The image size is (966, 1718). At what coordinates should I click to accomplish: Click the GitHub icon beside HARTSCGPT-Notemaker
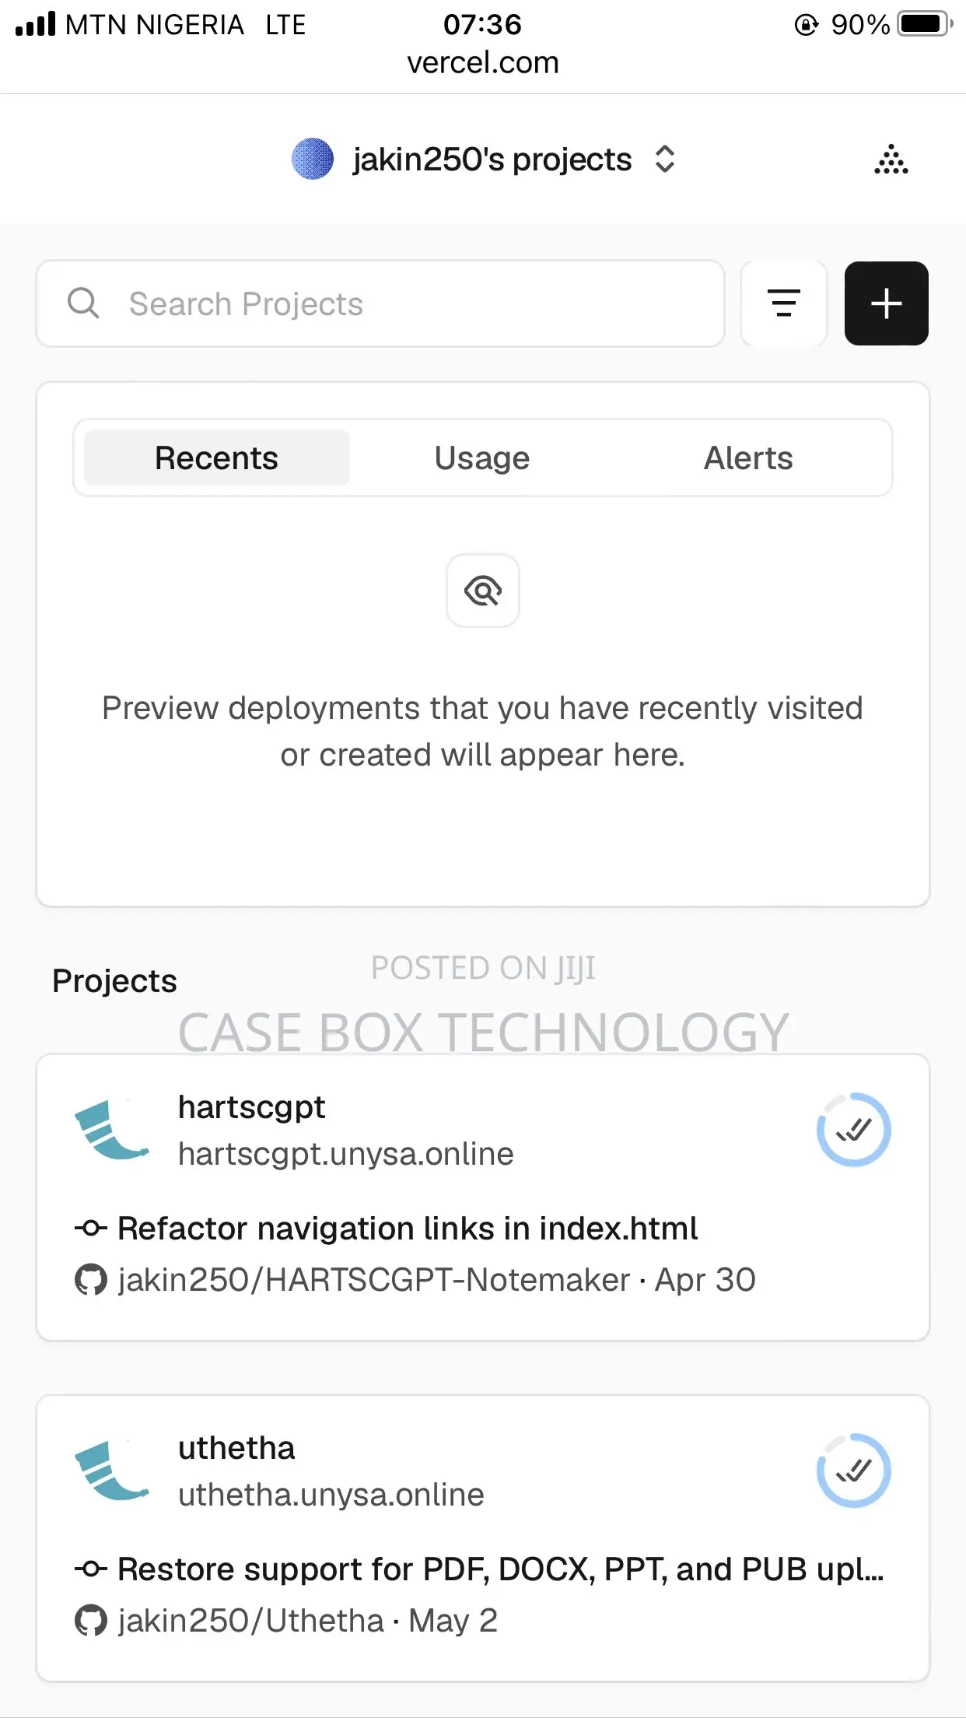[91, 1280]
